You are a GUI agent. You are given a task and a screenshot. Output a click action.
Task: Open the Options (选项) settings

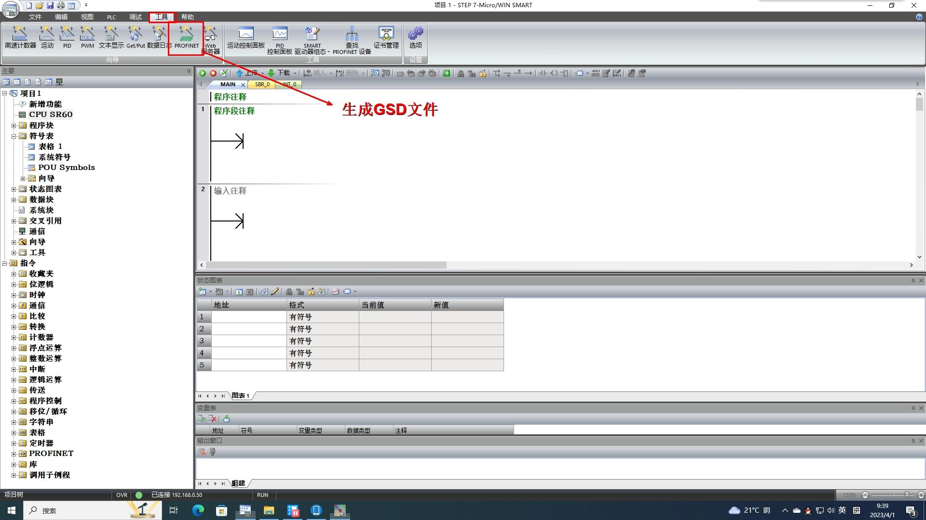point(415,37)
